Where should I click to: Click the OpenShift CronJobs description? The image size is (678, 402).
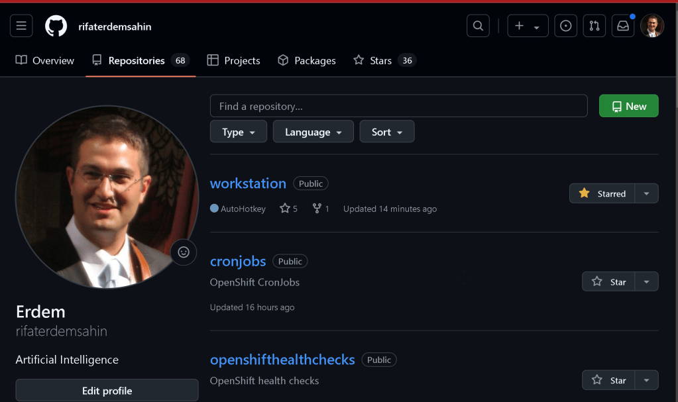point(254,282)
